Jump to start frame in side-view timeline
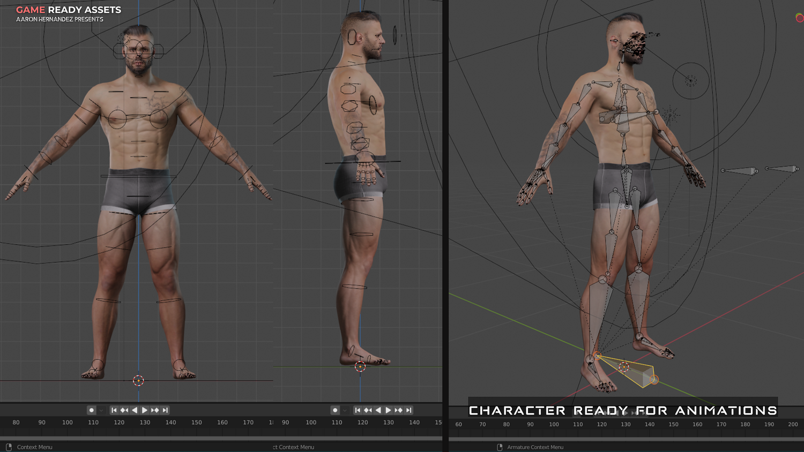The height and width of the screenshot is (452, 804). (x=358, y=410)
